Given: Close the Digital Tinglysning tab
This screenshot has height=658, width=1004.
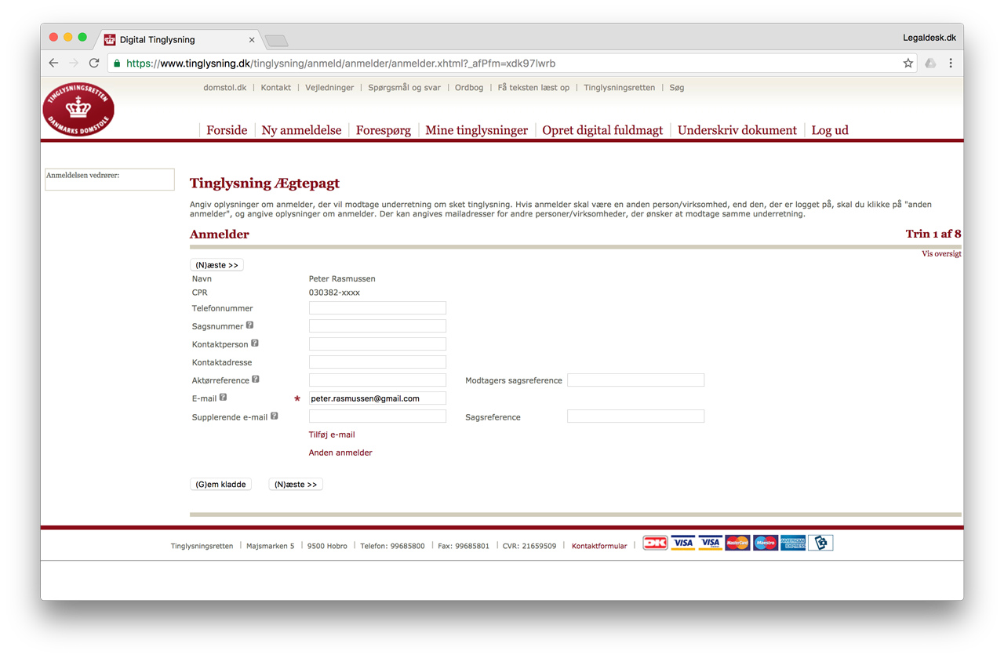Looking at the screenshot, I should point(252,40).
